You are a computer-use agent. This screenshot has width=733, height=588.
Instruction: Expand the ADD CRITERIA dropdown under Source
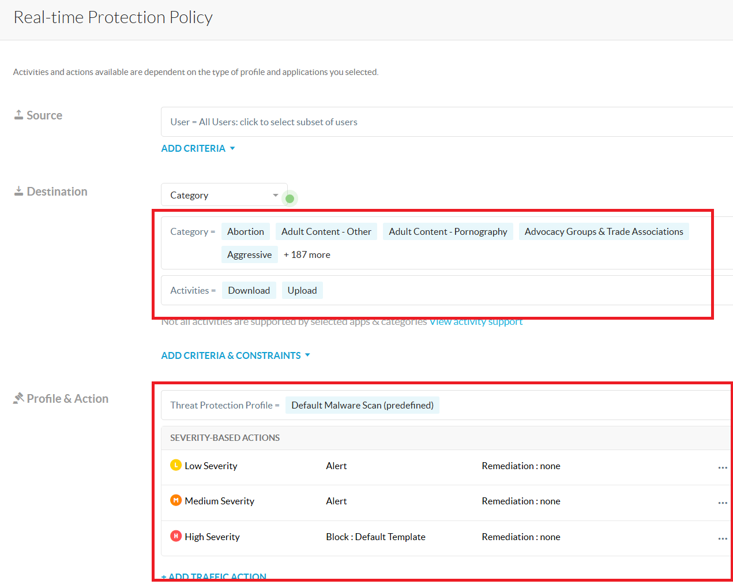(198, 148)
